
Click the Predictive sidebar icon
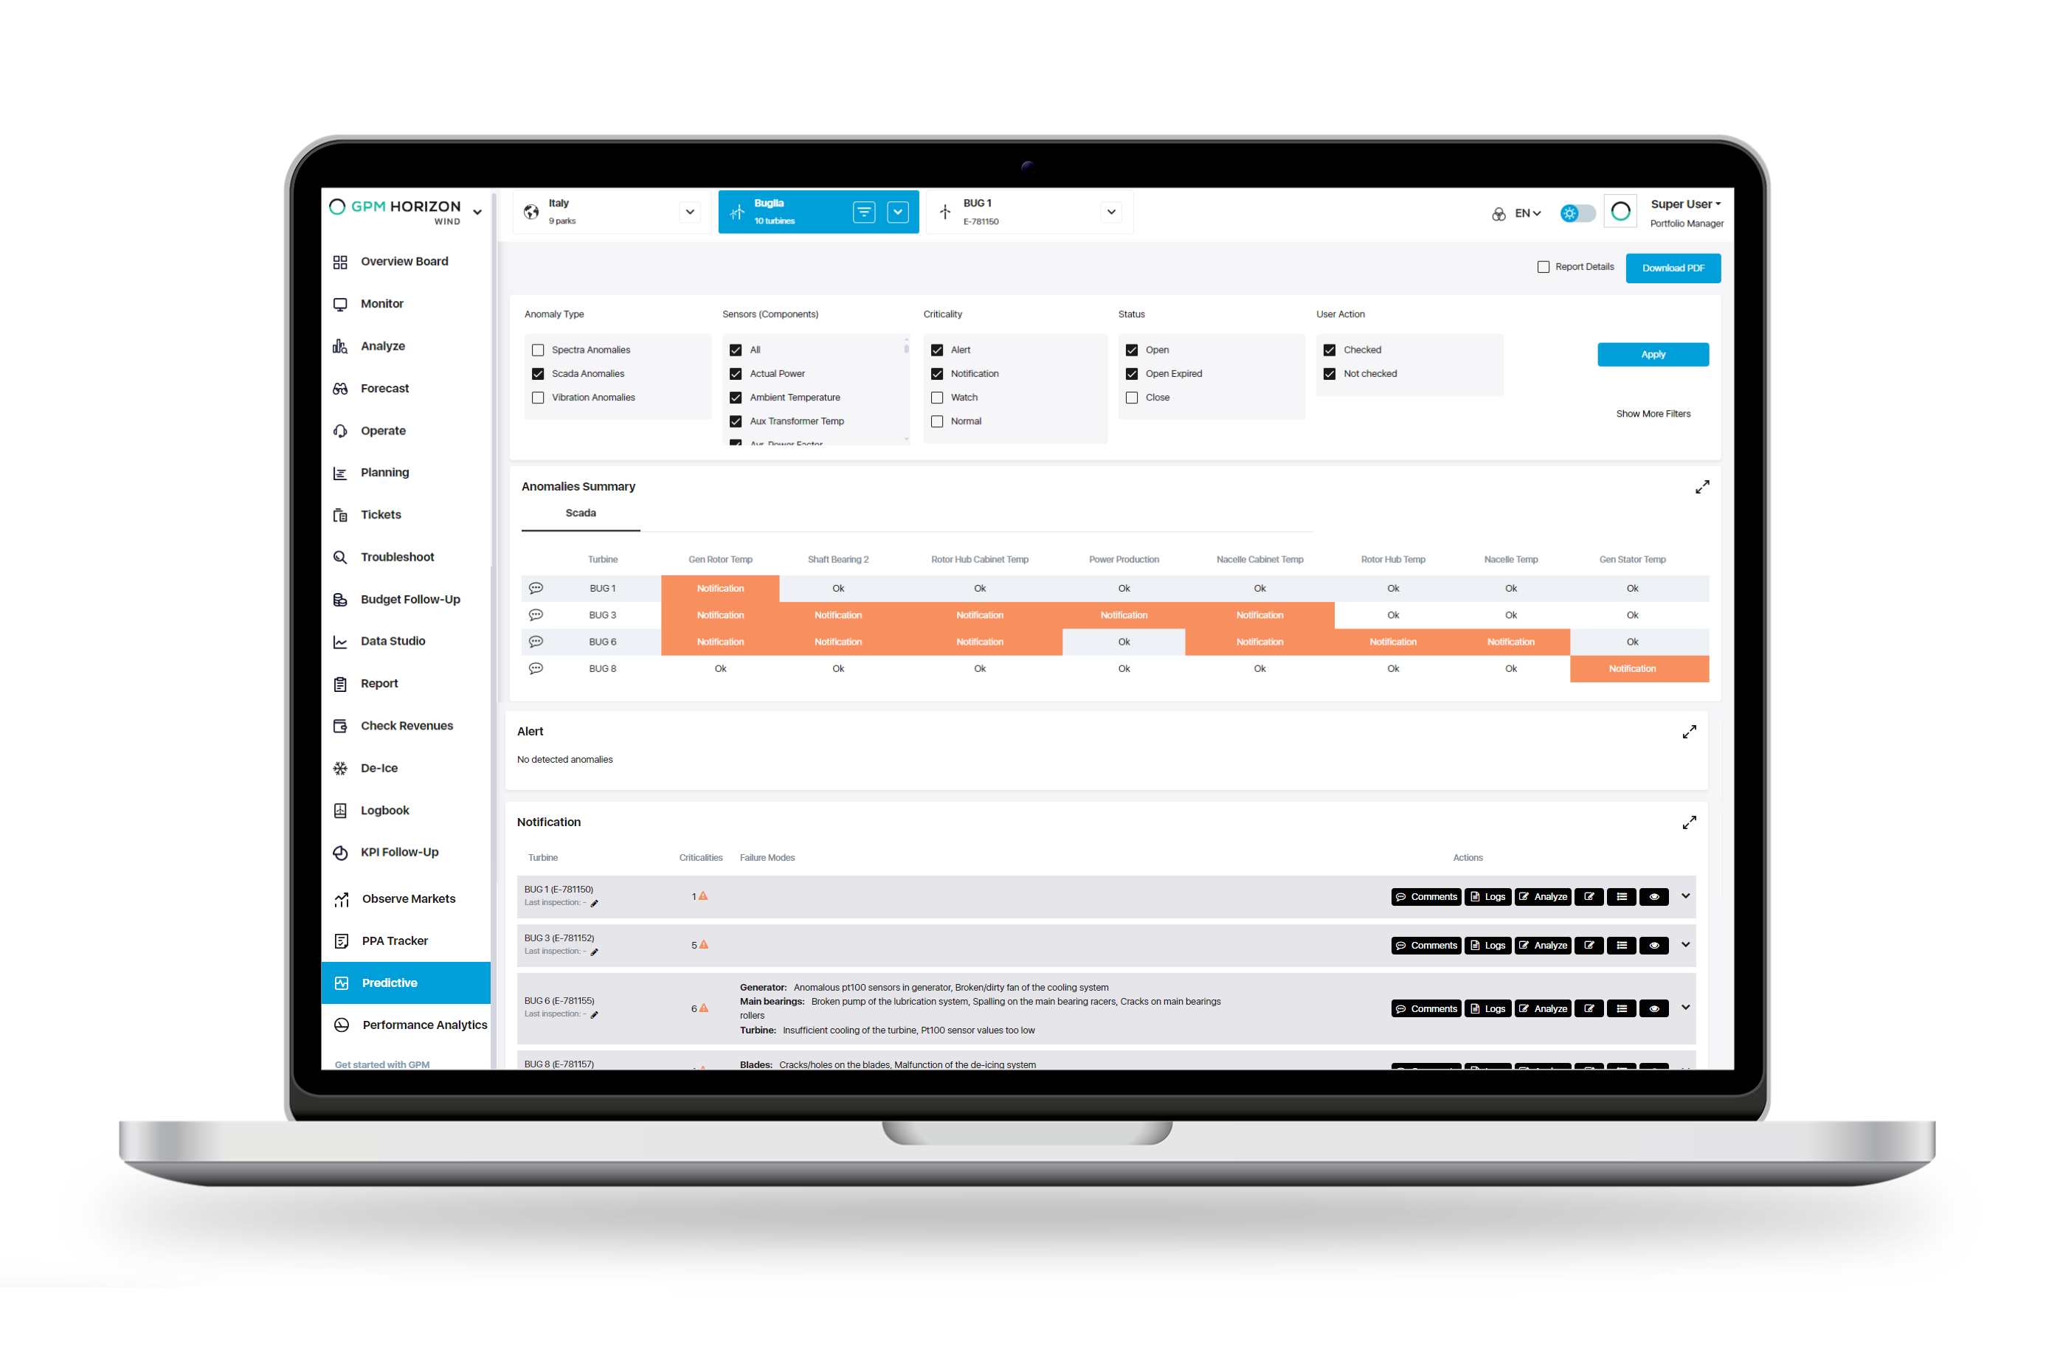[340, 982]
